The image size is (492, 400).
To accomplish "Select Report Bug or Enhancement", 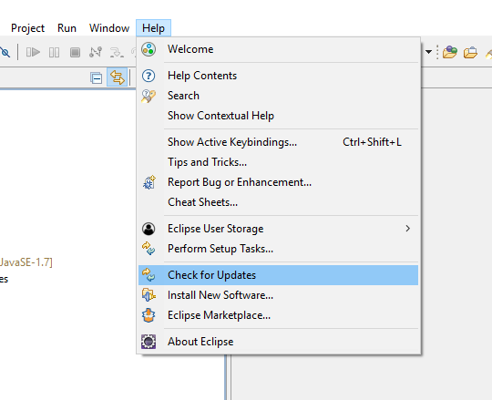I will pyautogui.click(x=278, y=182).
